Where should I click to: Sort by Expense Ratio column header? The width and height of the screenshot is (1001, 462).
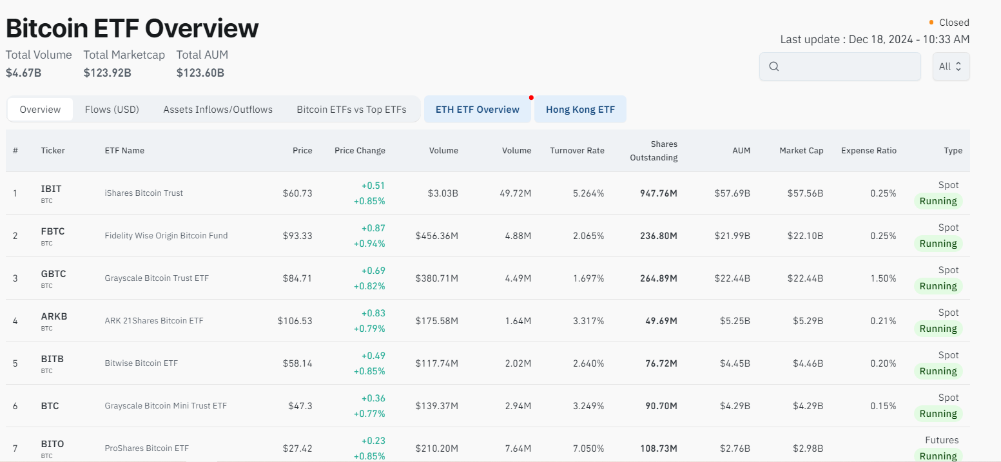[x=868, y=151]
